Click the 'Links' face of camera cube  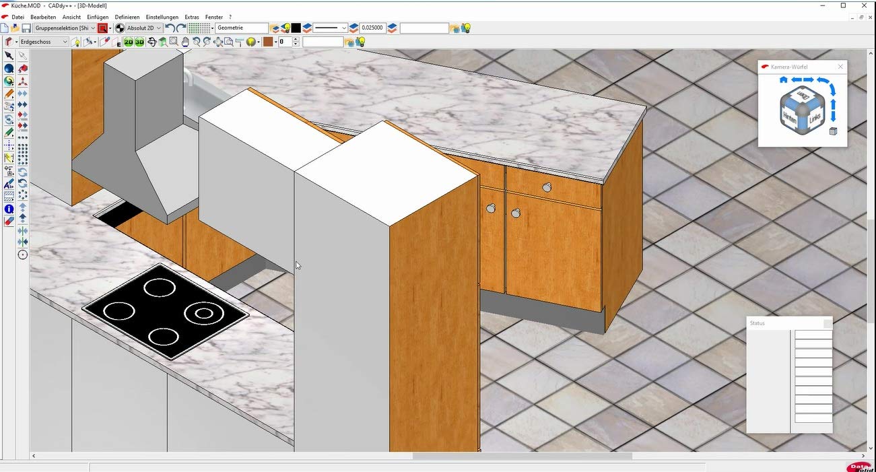coord(815,118)
